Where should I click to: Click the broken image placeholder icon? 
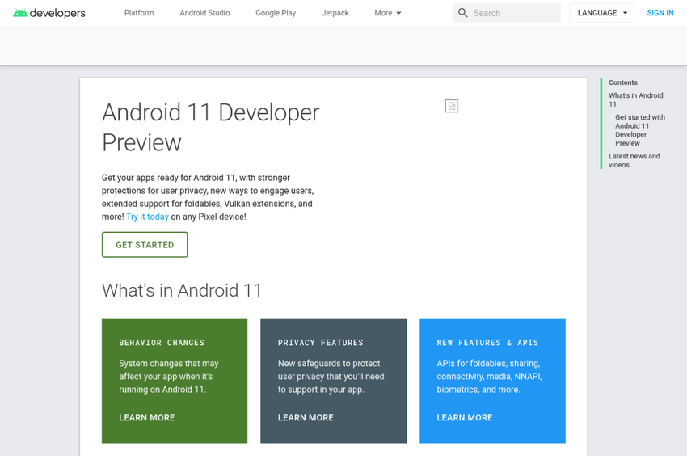click(x=452, y=106)
